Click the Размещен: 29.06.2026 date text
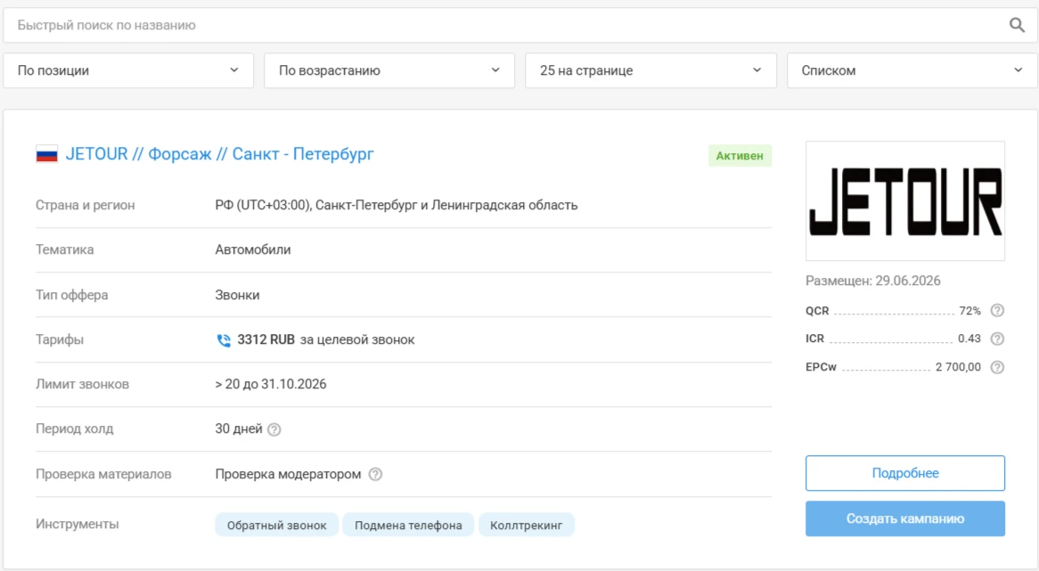The width and height of the screenshot is (1039, 571). (872, 281)
